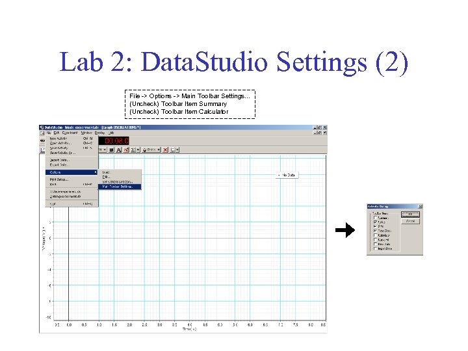468x351 pixels.
Task: Click the red X delete toolbar icon
Action: click(165, 150)
